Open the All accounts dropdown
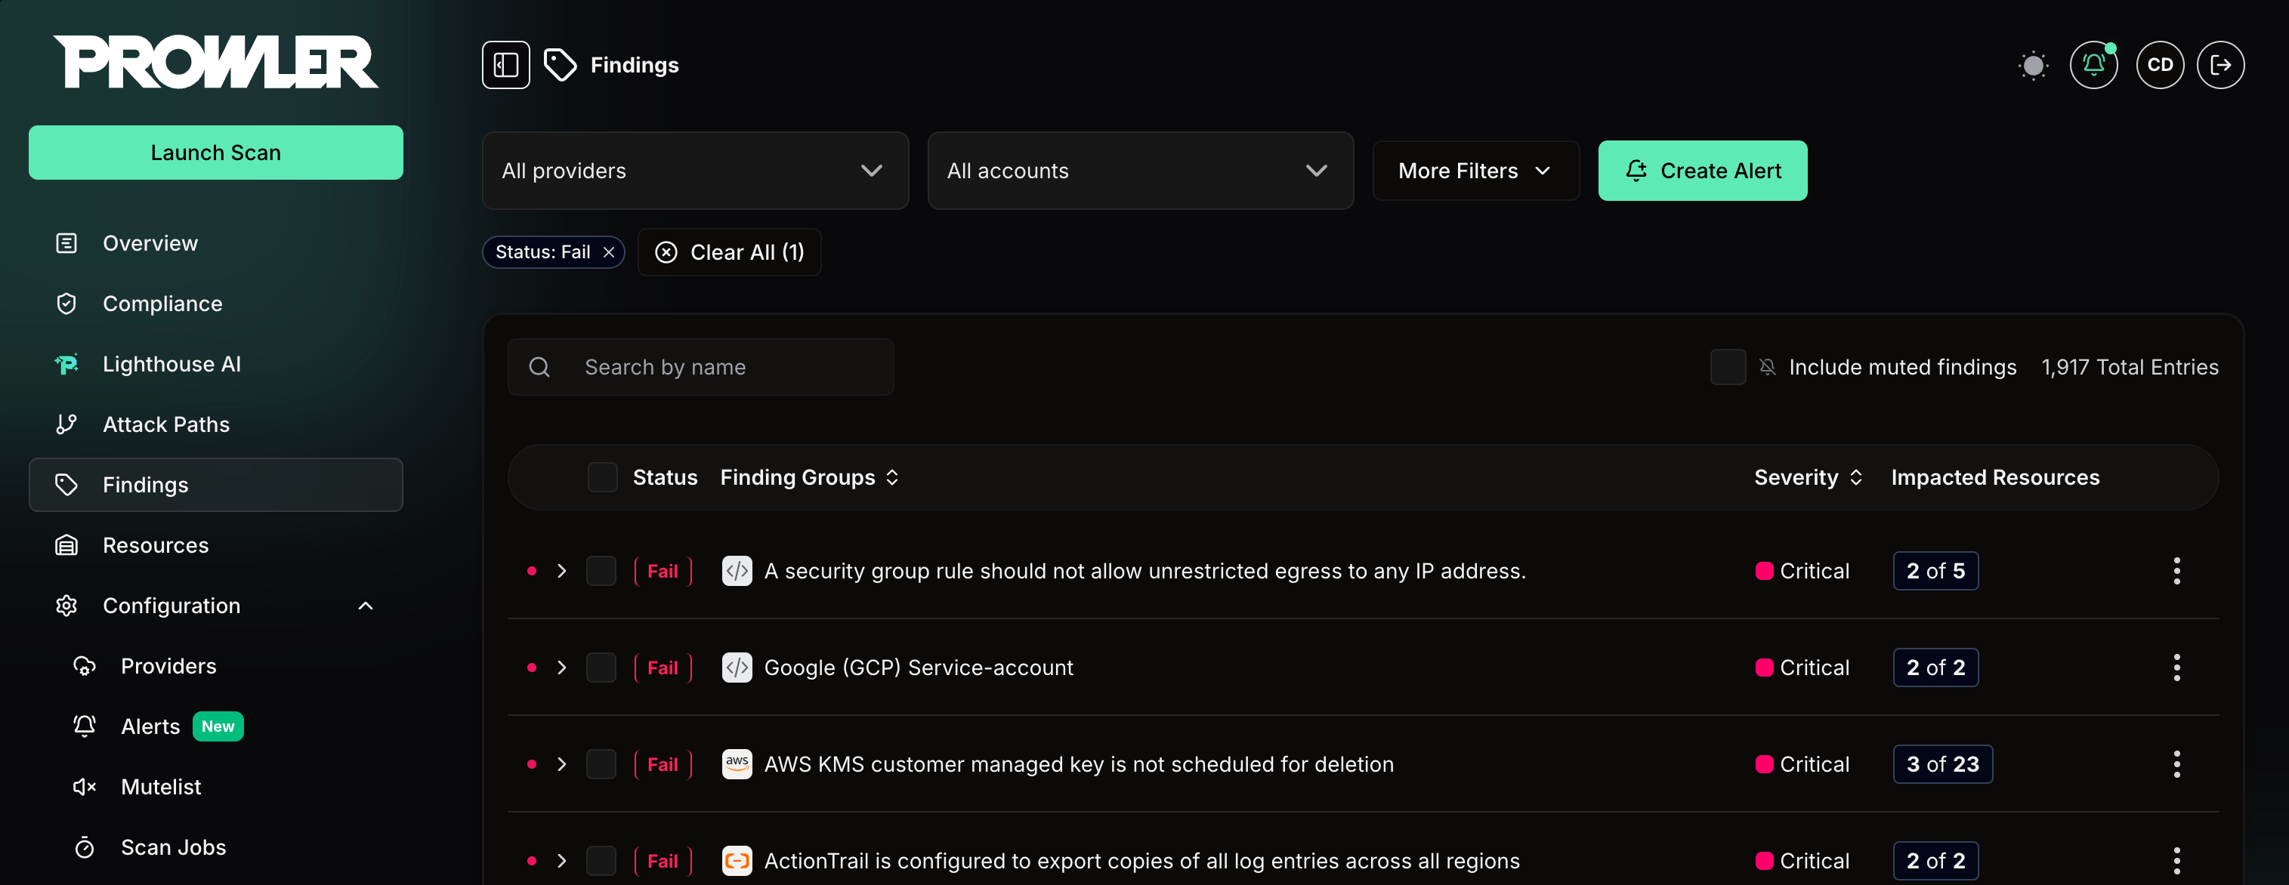This screenshot has height=885, width=2289. pyautogui.click(x=1140, y=171)
